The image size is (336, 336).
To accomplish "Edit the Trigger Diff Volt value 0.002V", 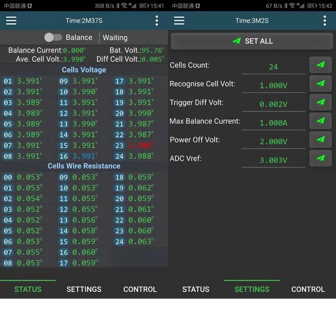I will (x=273, y=104).
